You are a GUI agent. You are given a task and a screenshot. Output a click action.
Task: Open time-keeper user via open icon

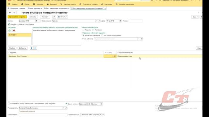click(102, 104)
